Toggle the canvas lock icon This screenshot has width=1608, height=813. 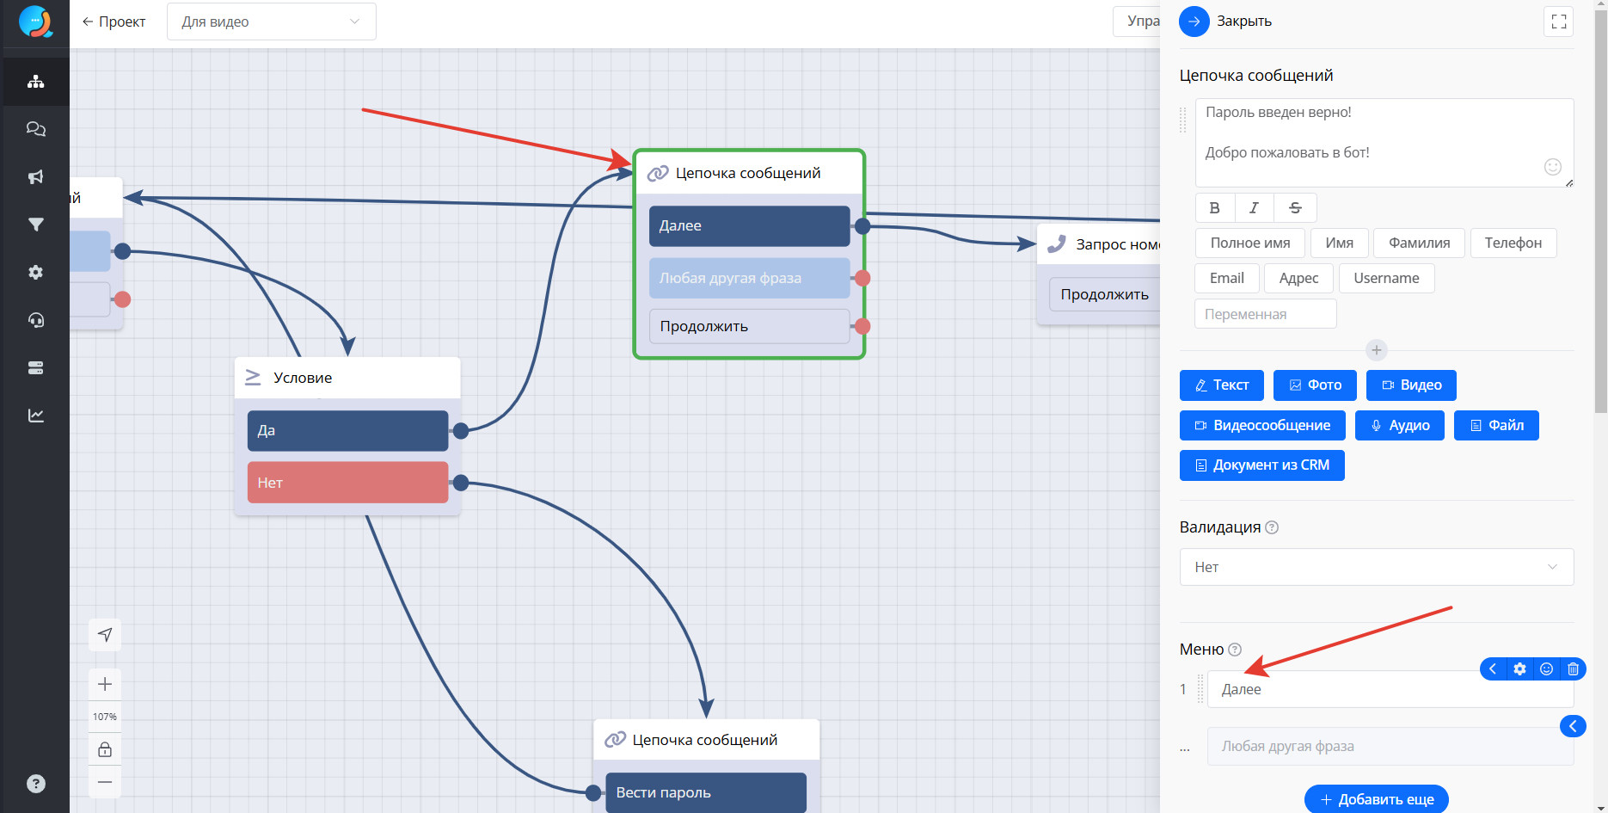[x=105, y=749]
